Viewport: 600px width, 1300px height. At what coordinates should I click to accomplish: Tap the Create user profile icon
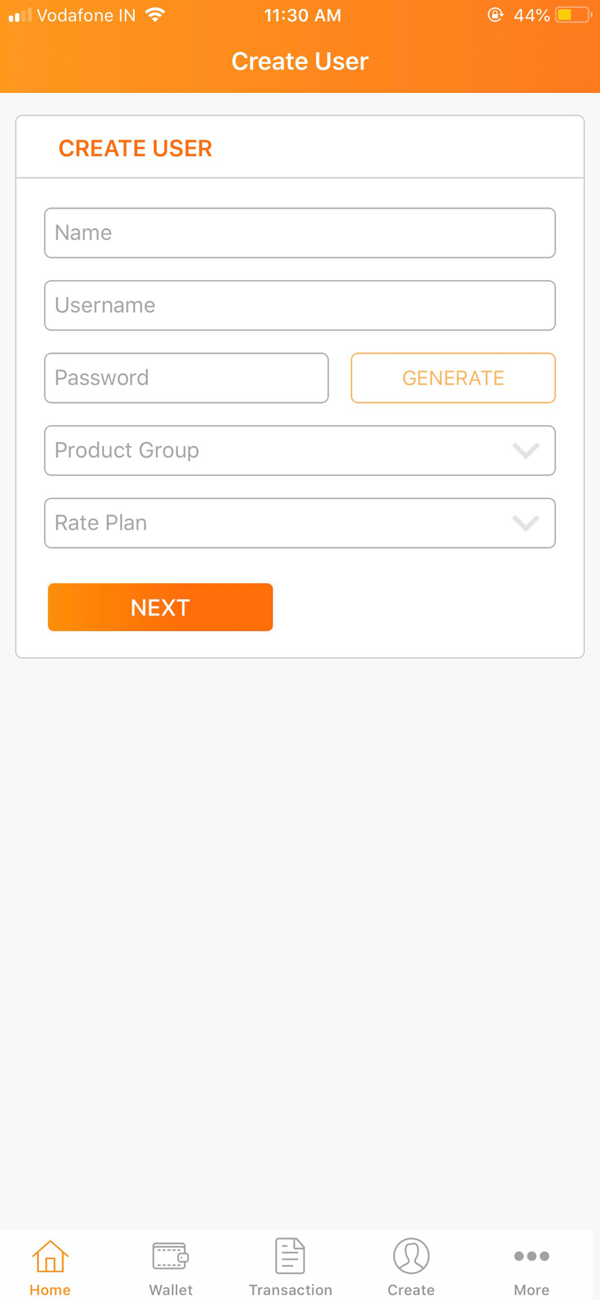tap(411, 1255)
